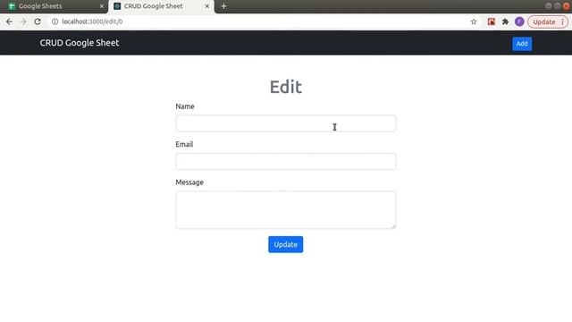Click the Email field label

pyautogui.click(x=184, y=144)
